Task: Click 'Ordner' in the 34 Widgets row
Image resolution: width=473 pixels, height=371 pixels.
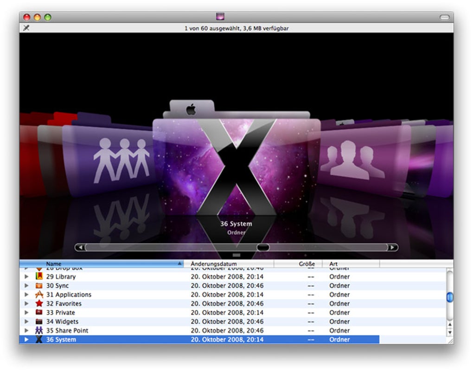Action: (339, 322)
